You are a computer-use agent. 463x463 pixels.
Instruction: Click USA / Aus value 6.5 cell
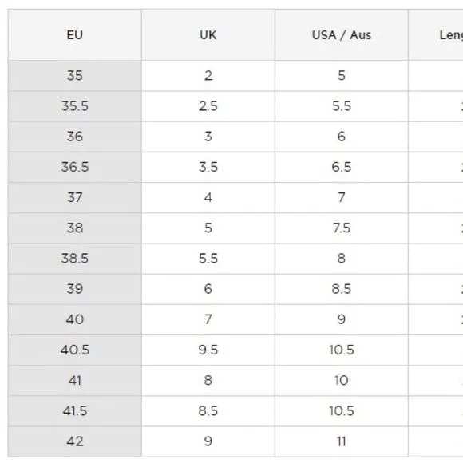coord(342,167)
